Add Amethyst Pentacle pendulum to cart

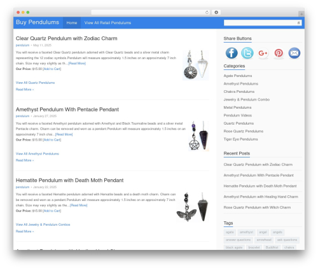52,140
